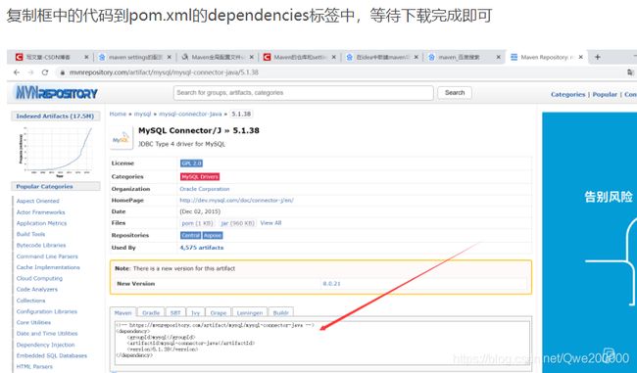The image size is (637, 373).
Task: Click the Search button
Action: coord(455,93)
